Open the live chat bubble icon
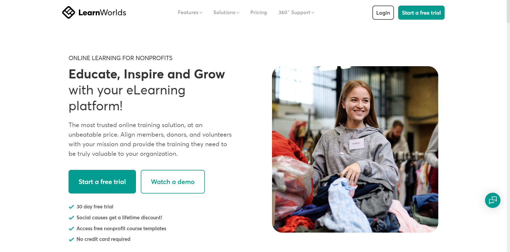 coord(492,200)
